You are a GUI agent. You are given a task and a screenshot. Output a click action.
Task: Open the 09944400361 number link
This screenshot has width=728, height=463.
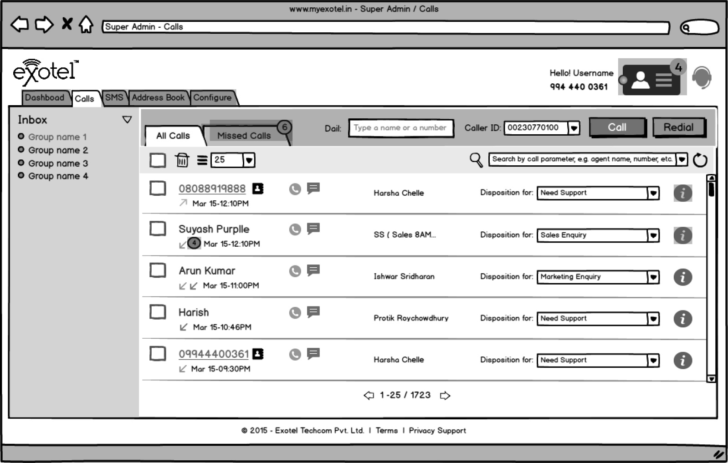click(214, 354)
